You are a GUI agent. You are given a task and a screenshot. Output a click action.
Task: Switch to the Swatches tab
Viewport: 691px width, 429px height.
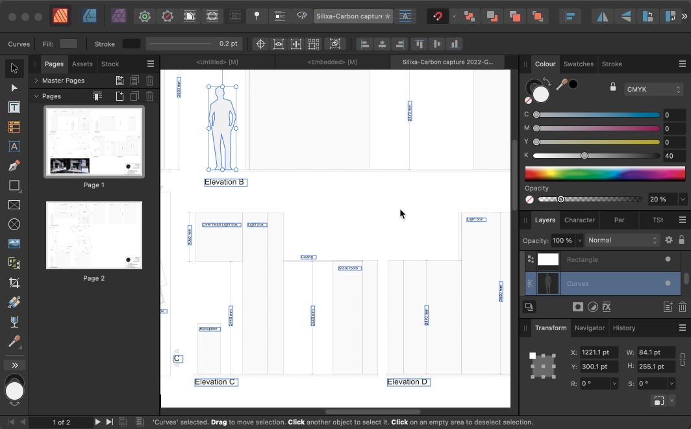[578, 64]
